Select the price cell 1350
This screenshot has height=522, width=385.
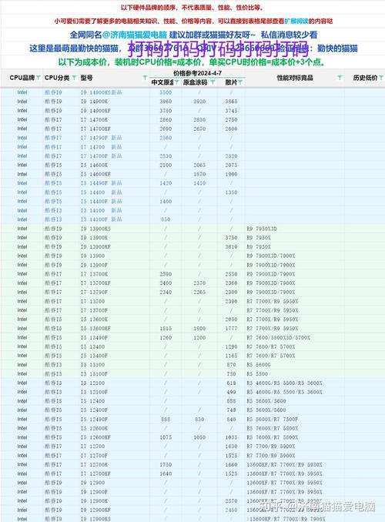231,192
